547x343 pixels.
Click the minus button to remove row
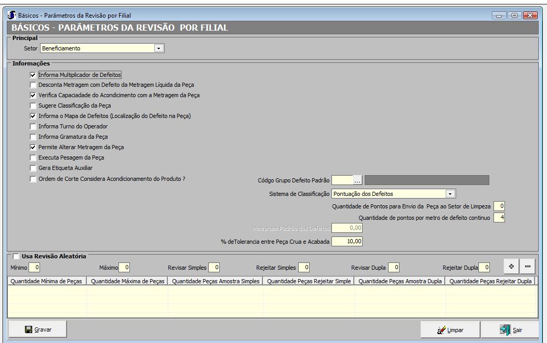click(x=527, y=267)
